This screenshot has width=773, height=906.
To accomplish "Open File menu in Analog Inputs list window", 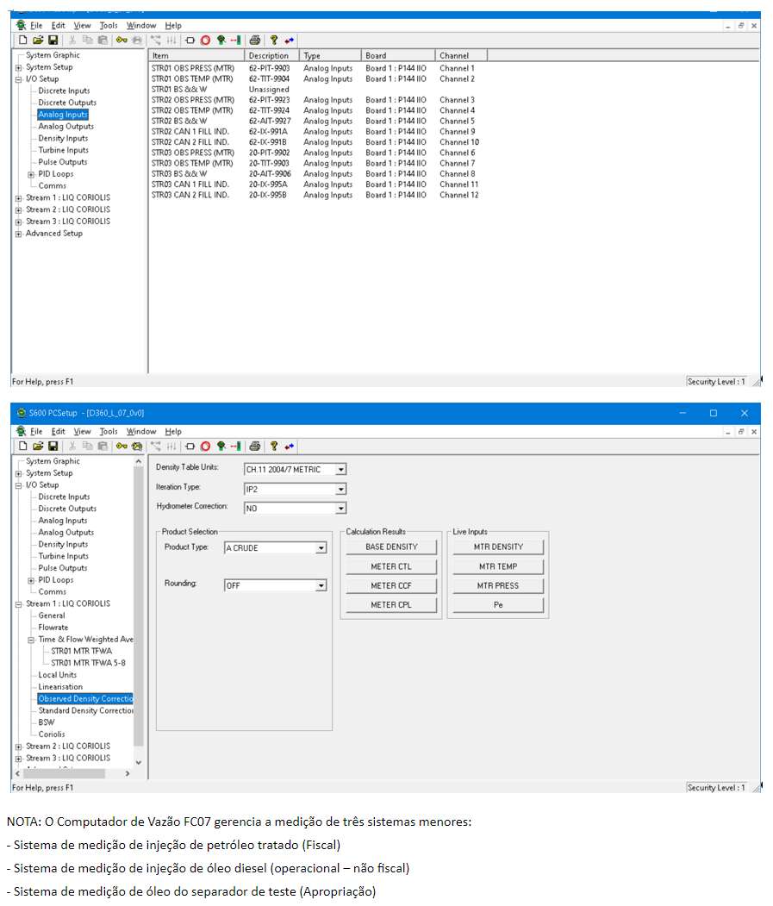I will point(36,25).
